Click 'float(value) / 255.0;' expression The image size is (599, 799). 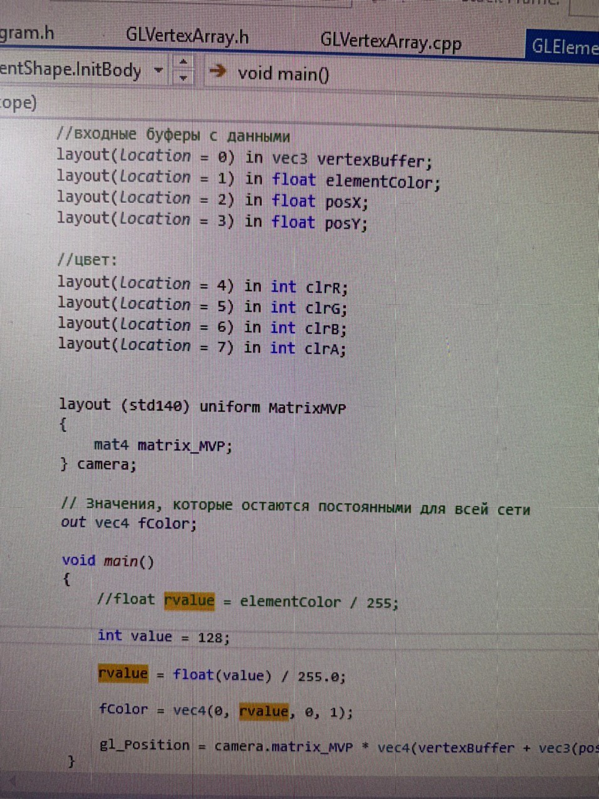[259, 676]
